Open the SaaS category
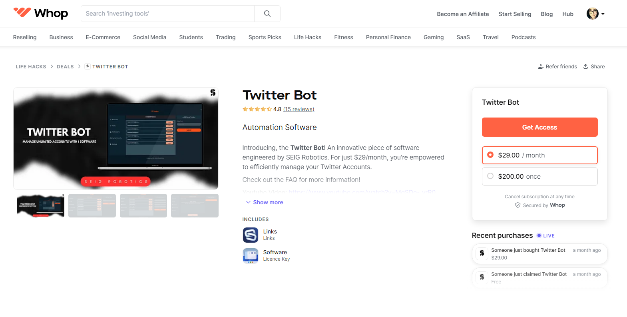627x317 pixels. click(463, 37)
